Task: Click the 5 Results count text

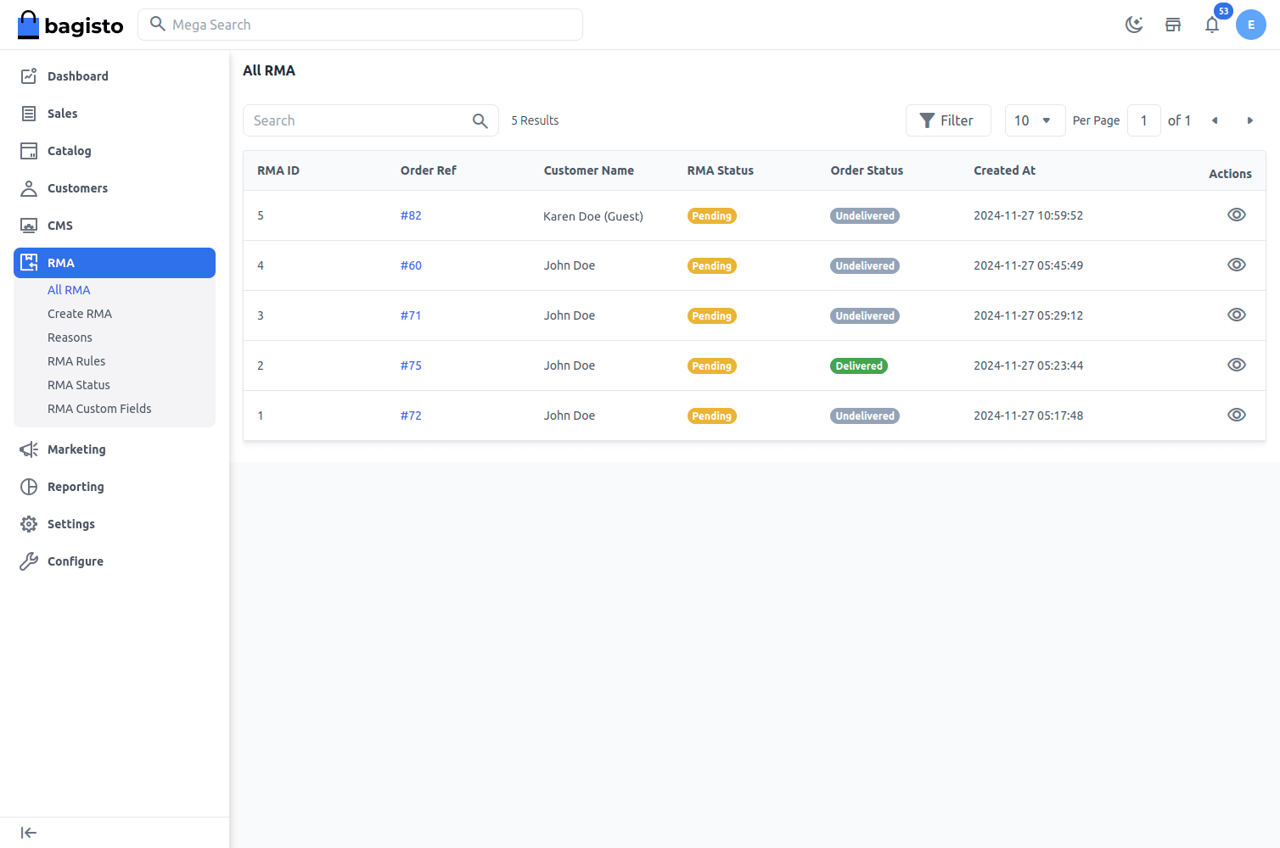Action: point(535,120)
